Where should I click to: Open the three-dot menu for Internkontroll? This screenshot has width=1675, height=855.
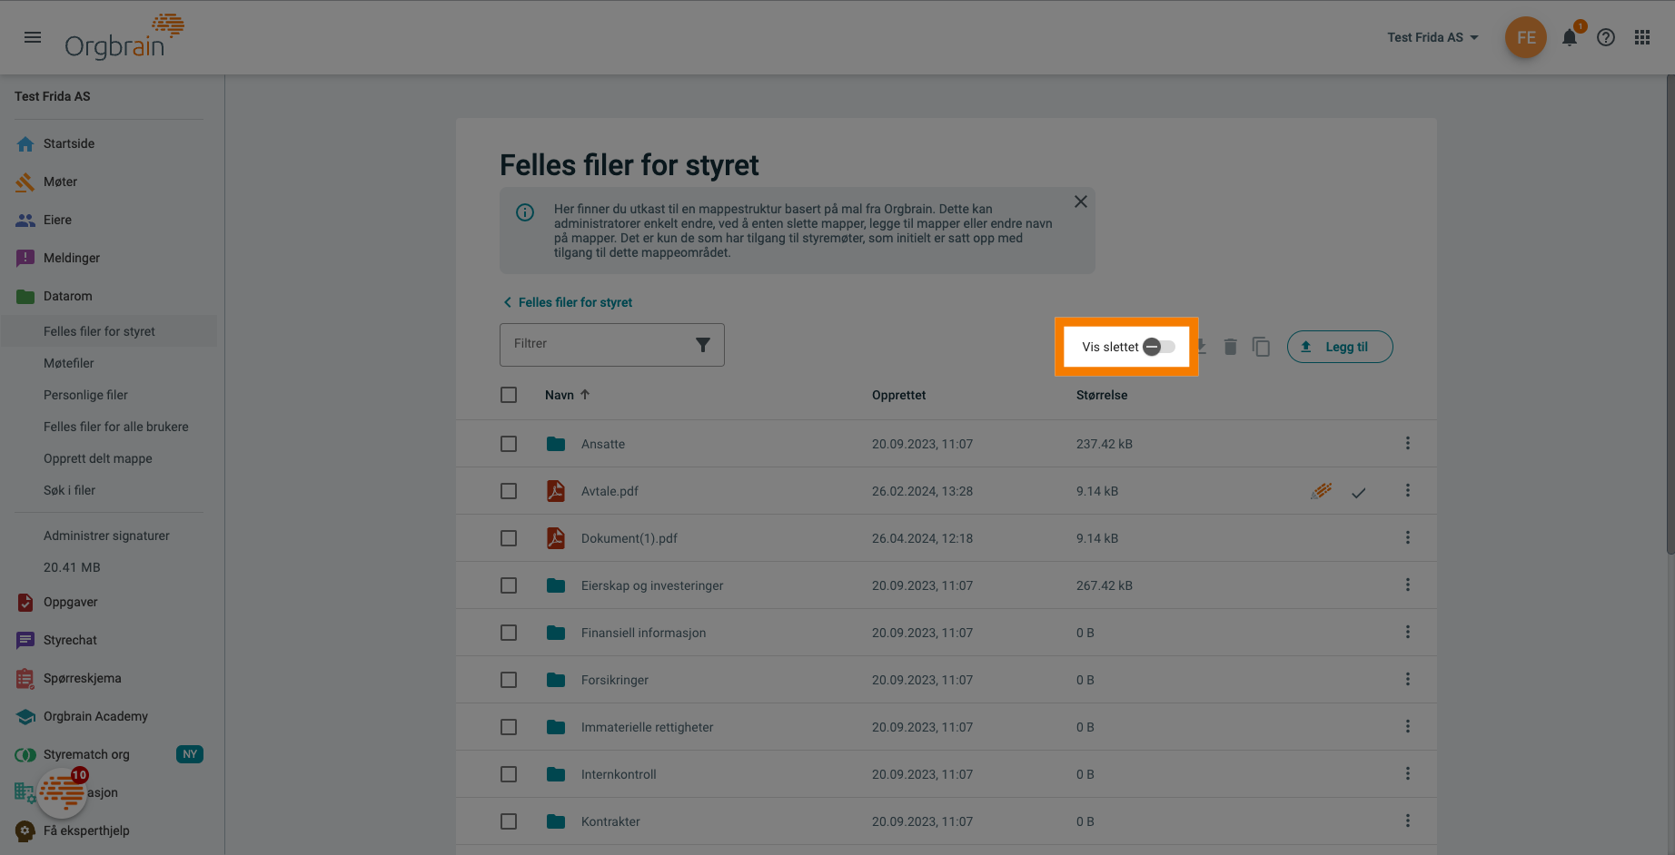[1408, 773]
